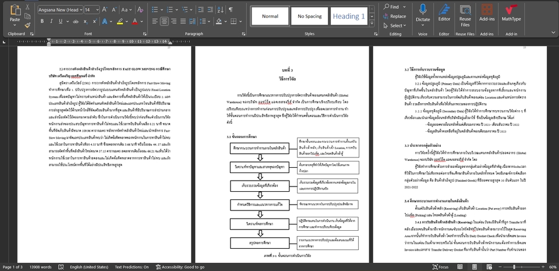
Task: Justify paragraph text
Action: pyautogui.click(x=183, y=22)
